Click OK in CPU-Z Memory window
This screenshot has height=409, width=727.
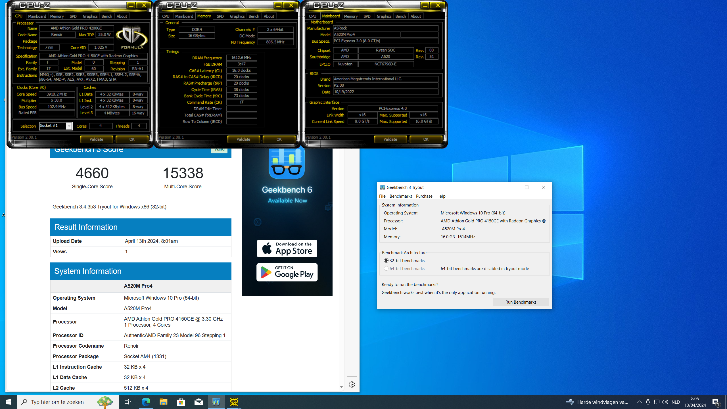point(279,139)
